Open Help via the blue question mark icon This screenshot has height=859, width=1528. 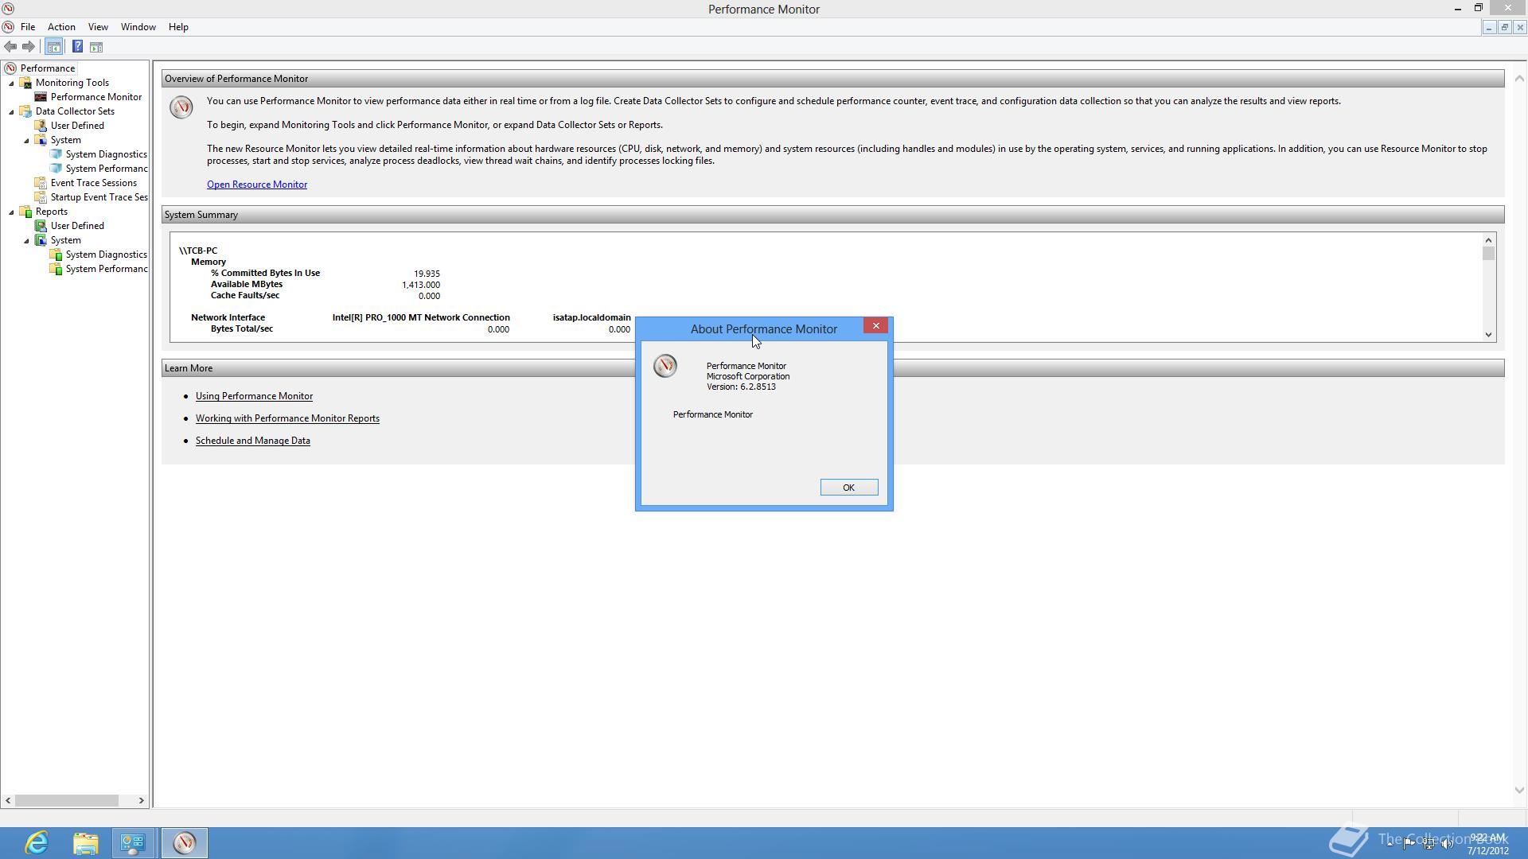click(x=77, y=47)
